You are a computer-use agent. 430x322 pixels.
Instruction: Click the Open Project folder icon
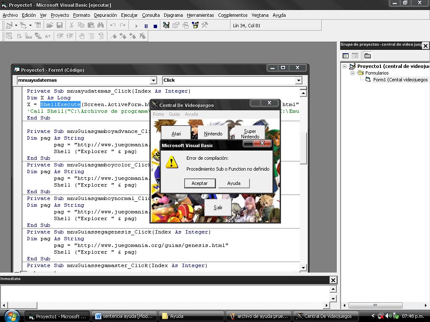(50, 26)
